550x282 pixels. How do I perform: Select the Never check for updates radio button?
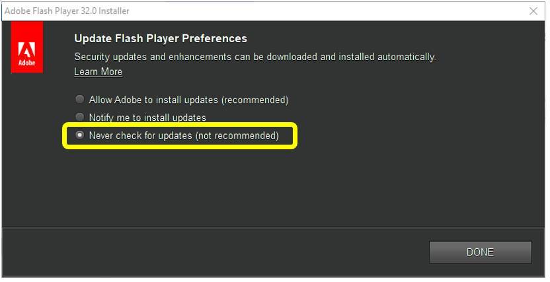[80, 135]
